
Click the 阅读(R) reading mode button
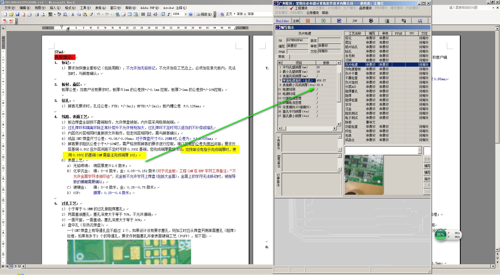[204, 14]
